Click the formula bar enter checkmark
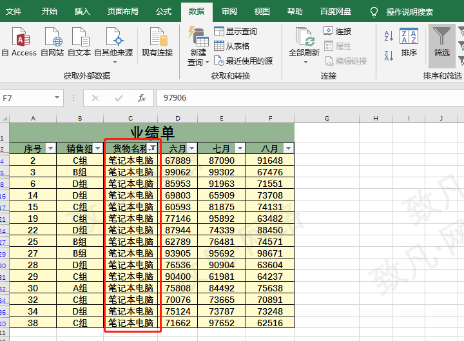This screenshot has width=464, height=341. tap(119, 98)
